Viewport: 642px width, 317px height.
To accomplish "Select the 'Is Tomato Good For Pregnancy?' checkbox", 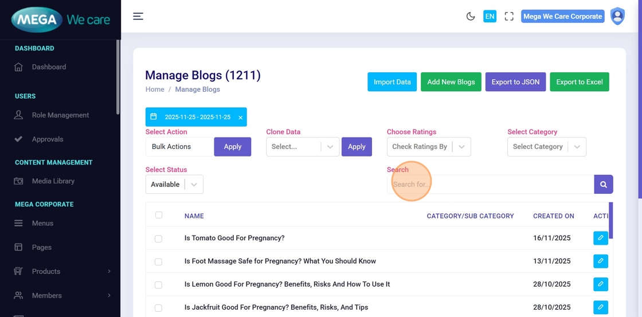I will pos(159,238).
